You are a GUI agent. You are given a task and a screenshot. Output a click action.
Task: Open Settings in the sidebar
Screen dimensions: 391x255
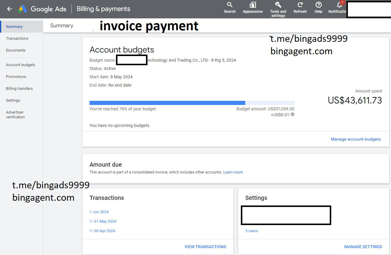13,101
